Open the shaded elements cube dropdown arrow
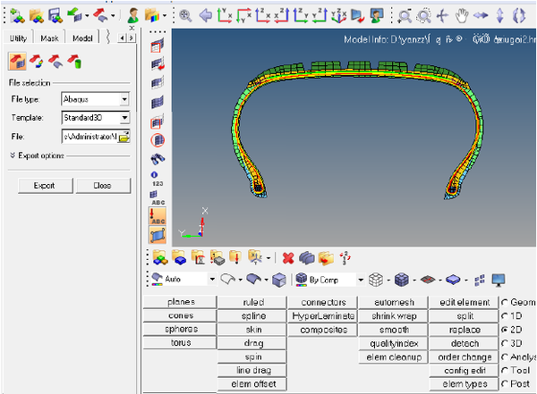The image size is (537, 394). tap(414, 281)
